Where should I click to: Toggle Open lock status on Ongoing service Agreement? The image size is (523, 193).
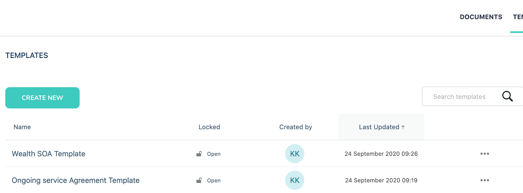pyautogui.click(x=214, y=180)
